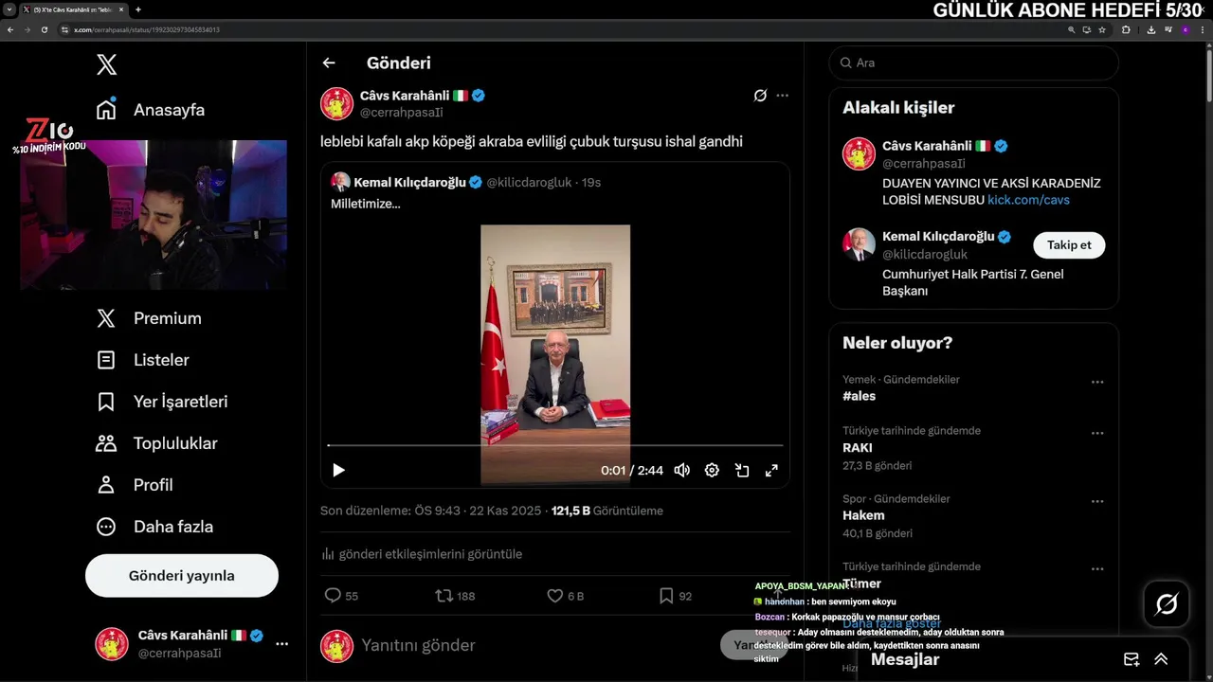Screen dimensions: 1213x682
Task: Close the X browser tab
Action: coord(120,9)
